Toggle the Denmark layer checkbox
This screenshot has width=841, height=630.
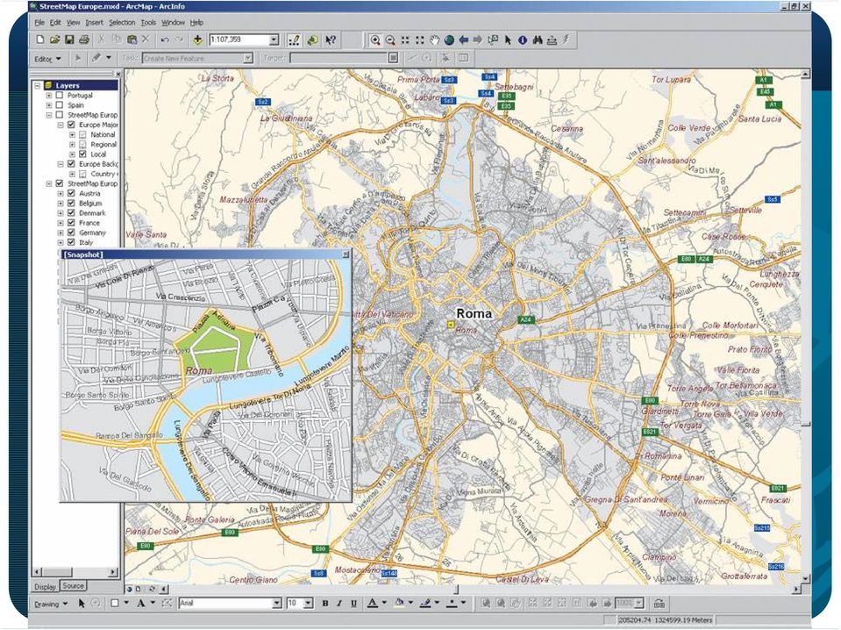(x=71, y=213)
